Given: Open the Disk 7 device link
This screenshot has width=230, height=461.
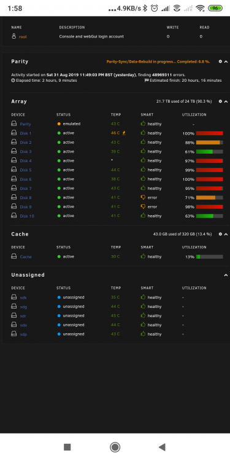Looking at the screenshot, I should (x=26, y=189).
